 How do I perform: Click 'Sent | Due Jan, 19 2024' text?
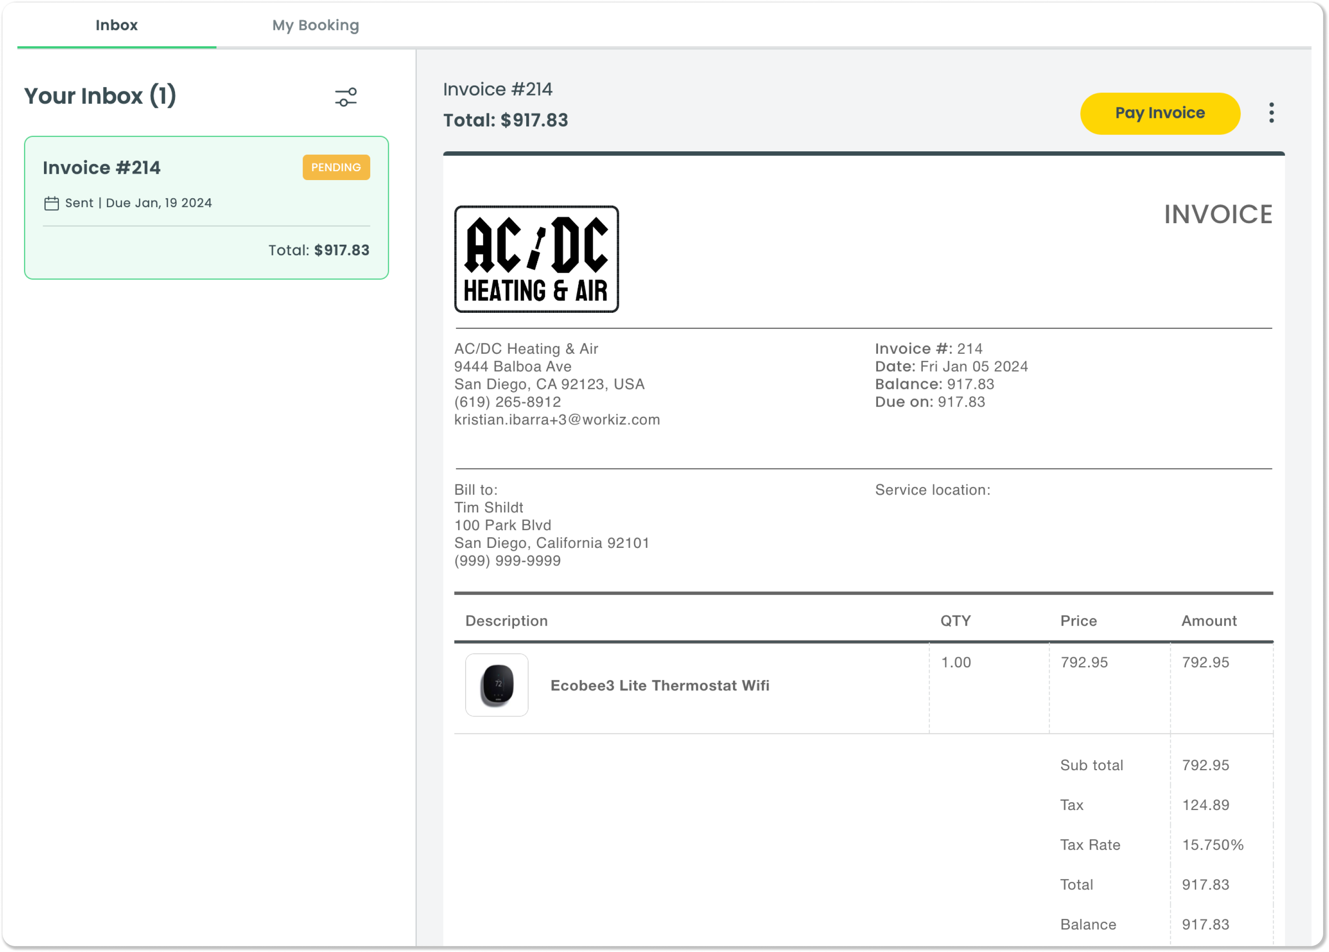point(138,203)
